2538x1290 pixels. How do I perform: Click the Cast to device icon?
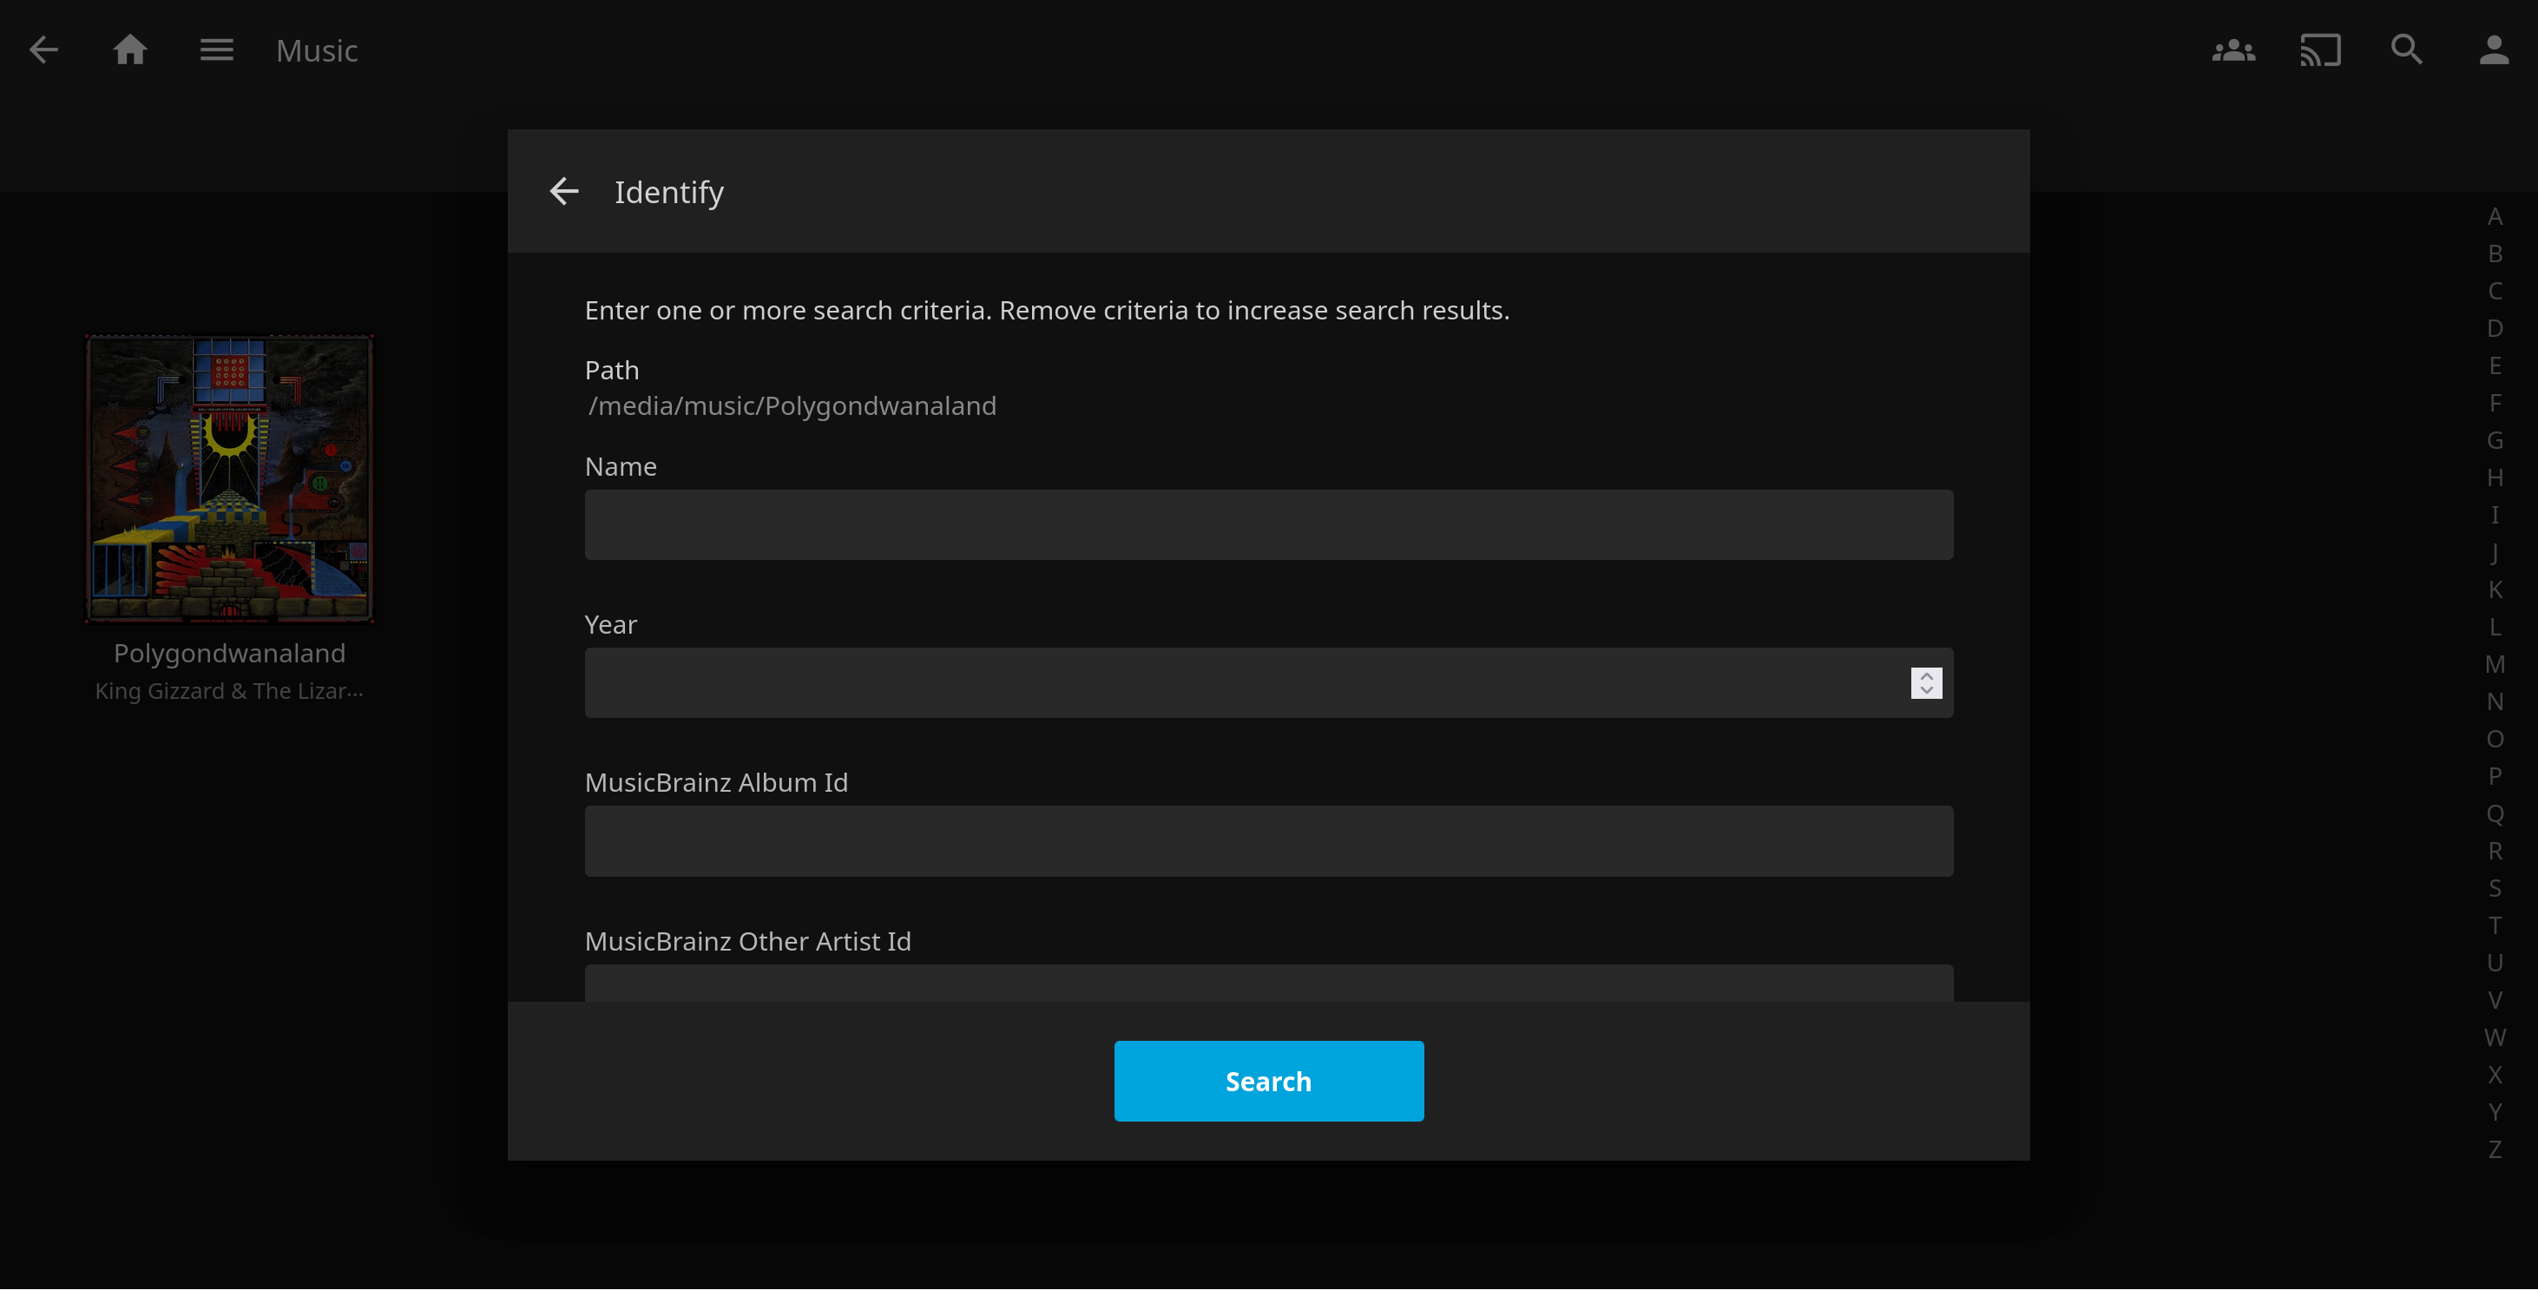[2319, 50]
